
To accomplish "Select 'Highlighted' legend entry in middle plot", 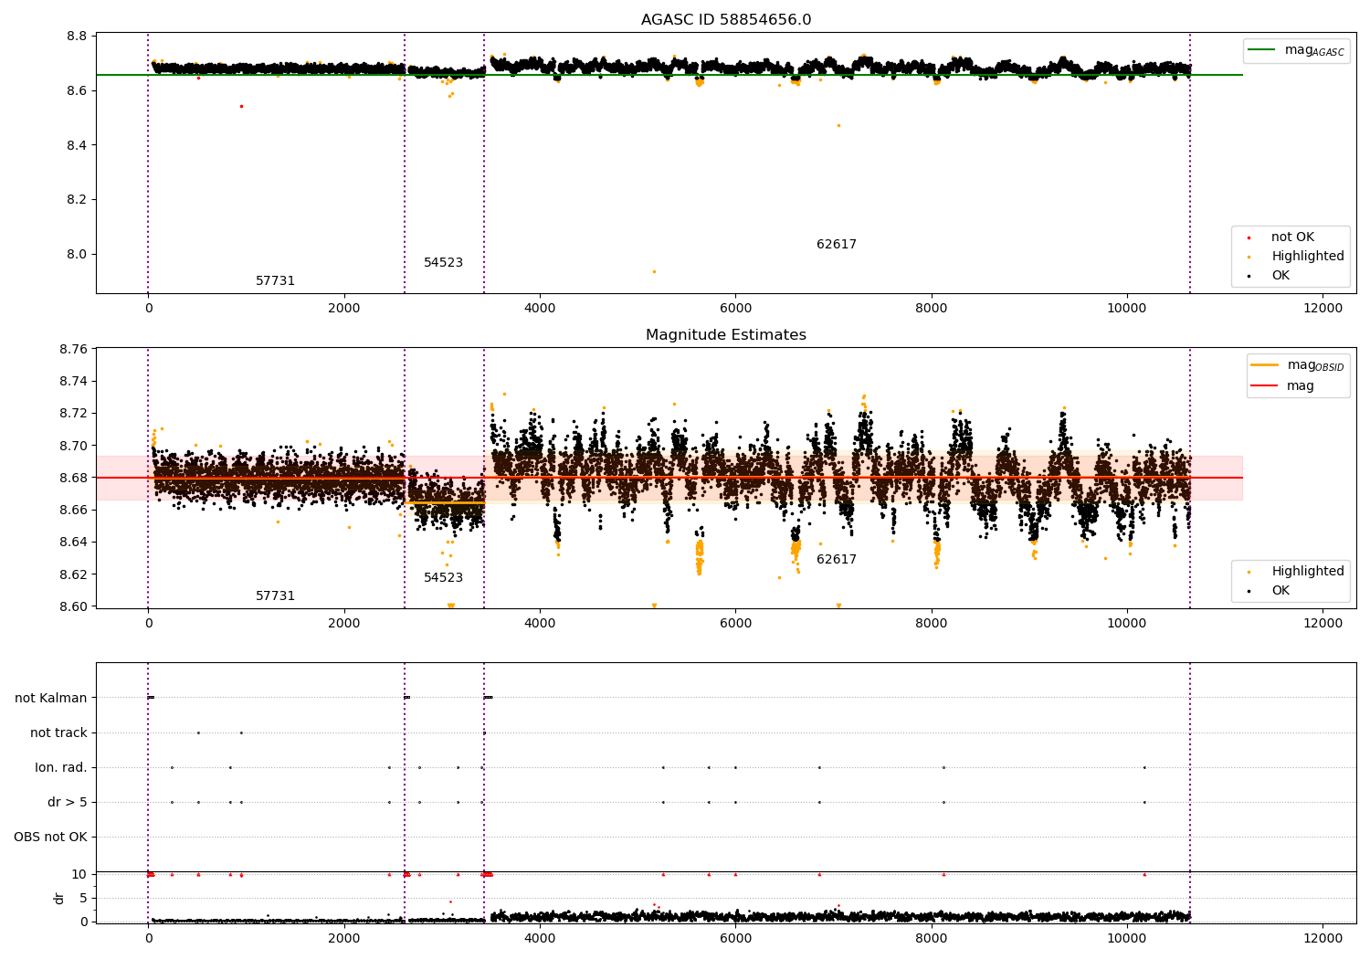I will click(x=1307, y=572).
